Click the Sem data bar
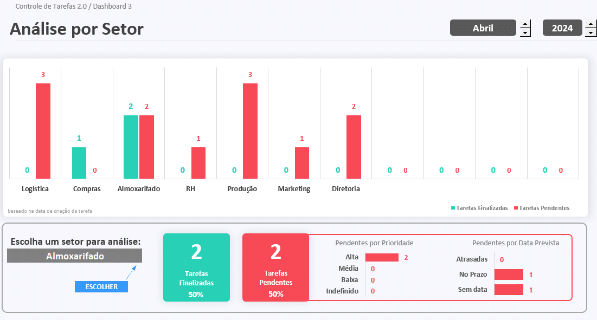 point(509,290)
